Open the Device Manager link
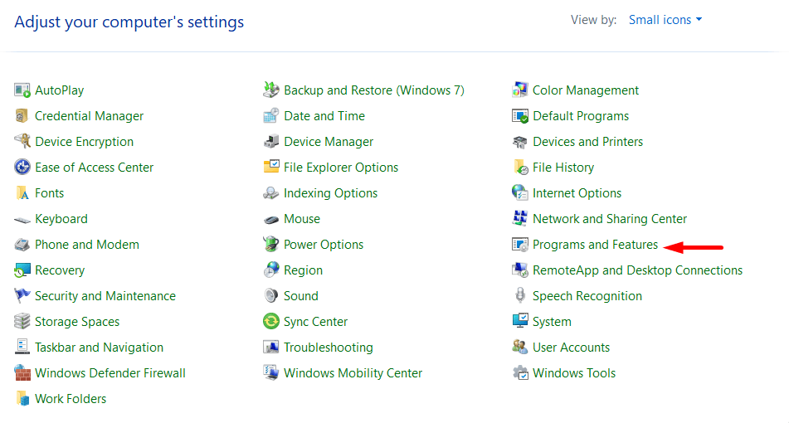Image resolution: width=789 pixels, height=423 pixels. pos(329,142)
